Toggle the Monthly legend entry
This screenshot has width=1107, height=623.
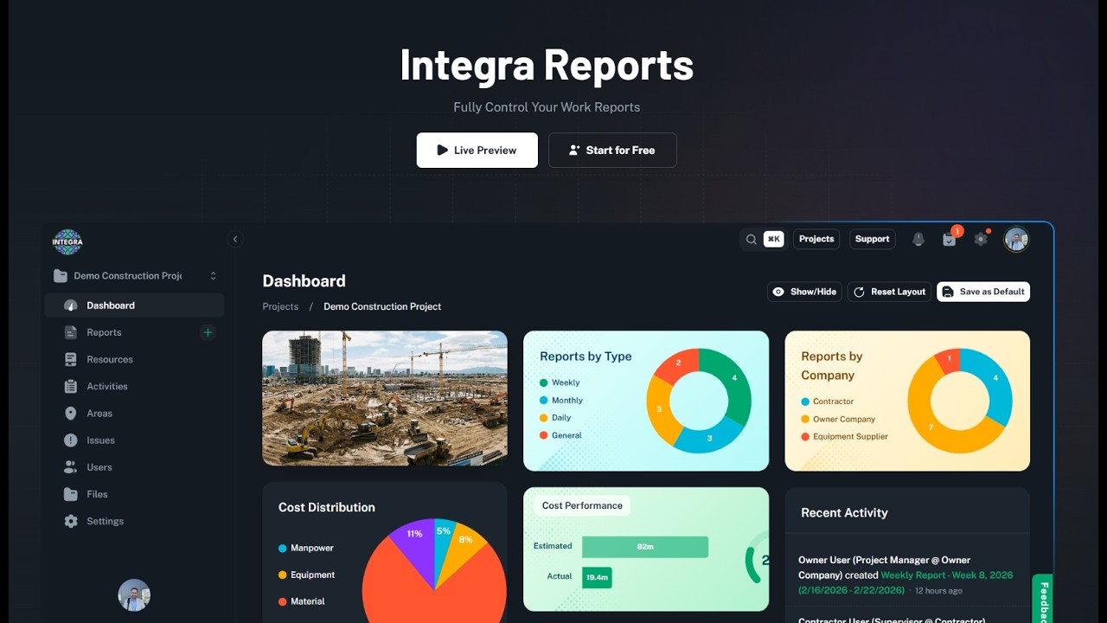(x=561, y=401)
